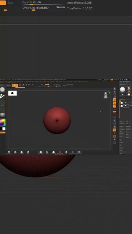This screenshot has width=132, height=234.
Task: Select the second brush icon in bottom shelf
Action: point(15,152)
